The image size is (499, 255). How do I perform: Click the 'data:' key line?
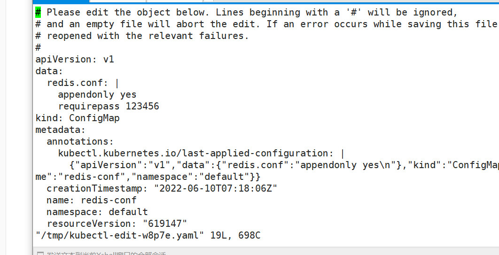[49, 71]
